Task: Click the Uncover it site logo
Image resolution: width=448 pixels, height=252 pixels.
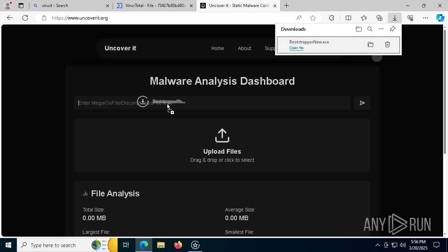Action: (x=120, y=48)
